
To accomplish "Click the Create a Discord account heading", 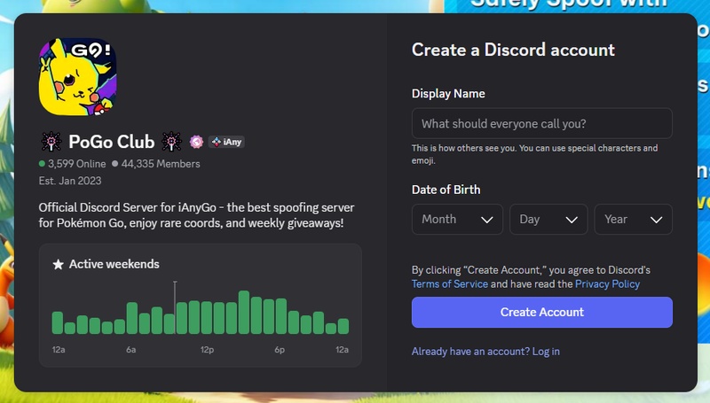I will tap(513, 50).
